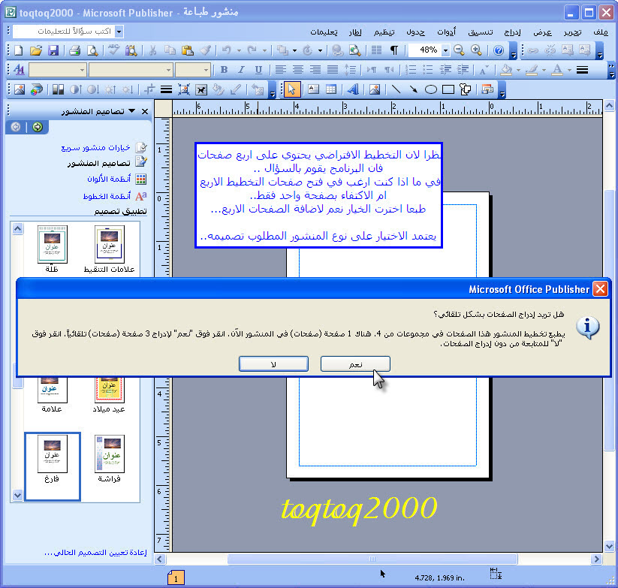618x588 pixels.
Task: Click the Save icon in the toolbar
Action: (53, 50)
